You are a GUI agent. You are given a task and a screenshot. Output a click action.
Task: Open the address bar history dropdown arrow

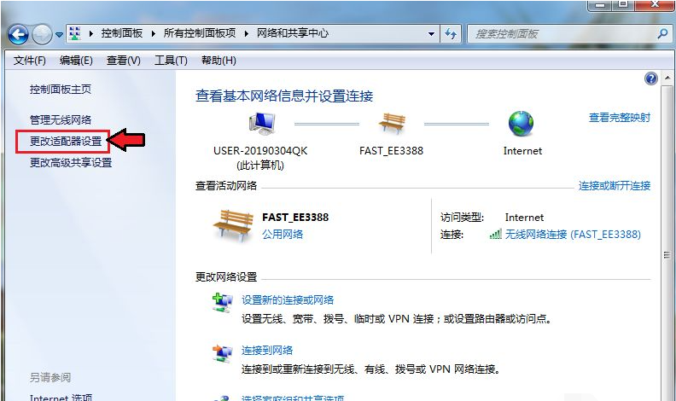432,34
